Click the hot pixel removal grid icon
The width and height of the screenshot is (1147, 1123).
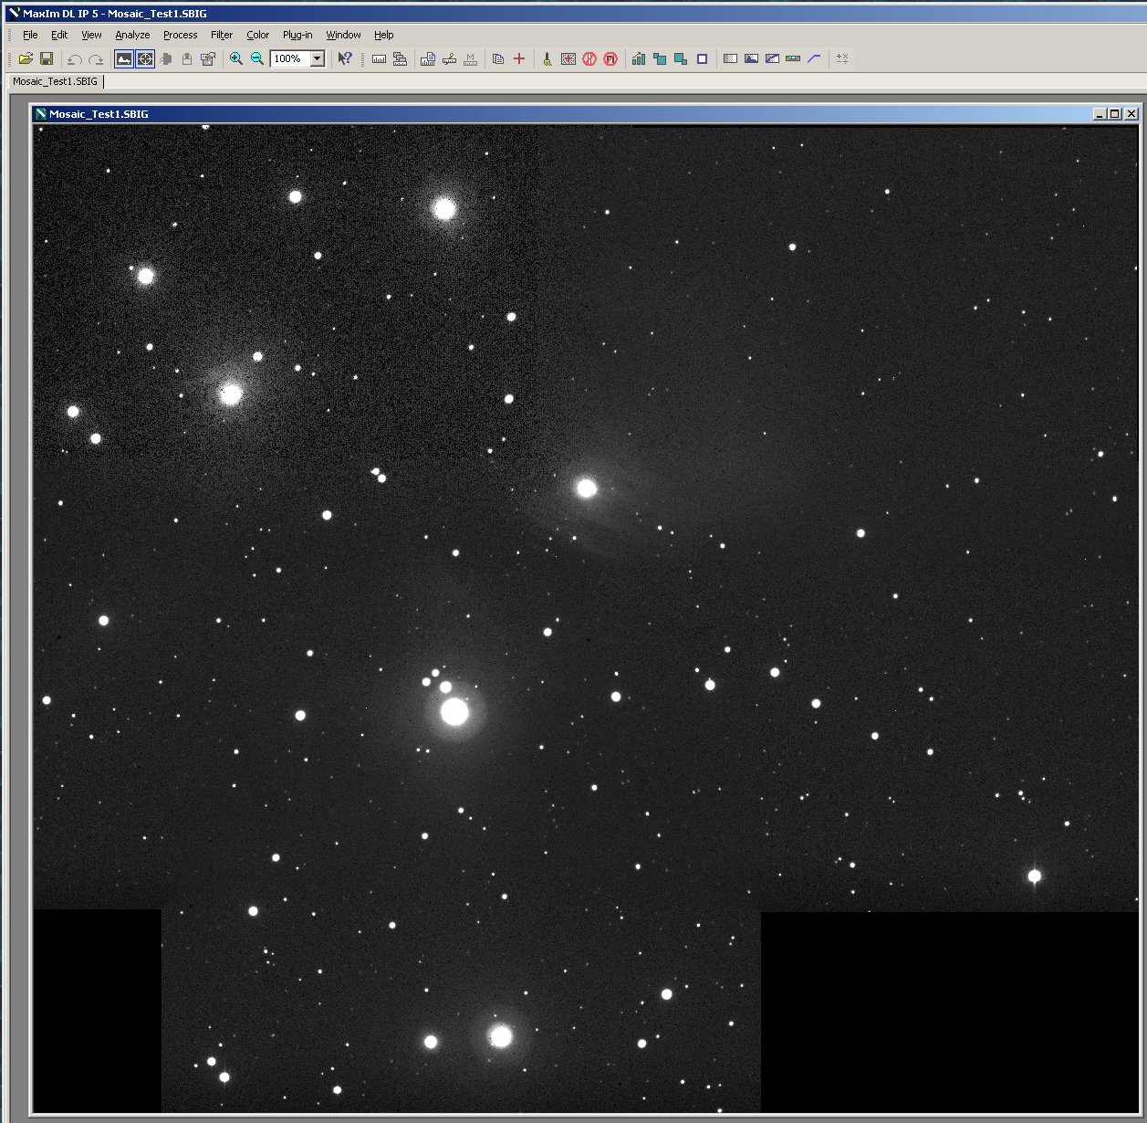tap(568, 58)
